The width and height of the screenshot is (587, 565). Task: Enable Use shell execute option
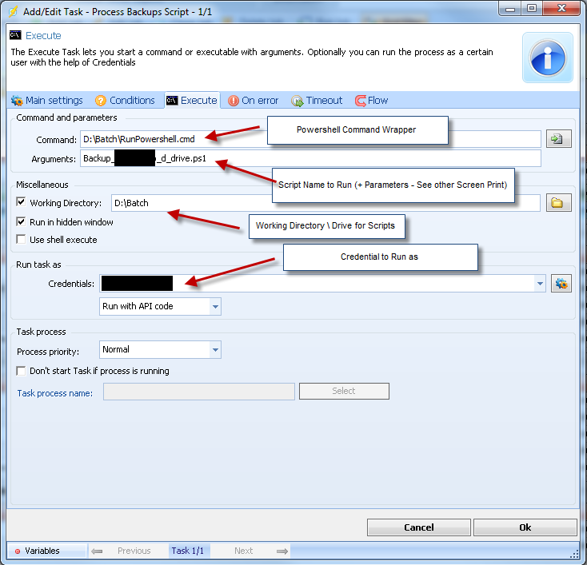pyautogui.click(x=22, y=240)
